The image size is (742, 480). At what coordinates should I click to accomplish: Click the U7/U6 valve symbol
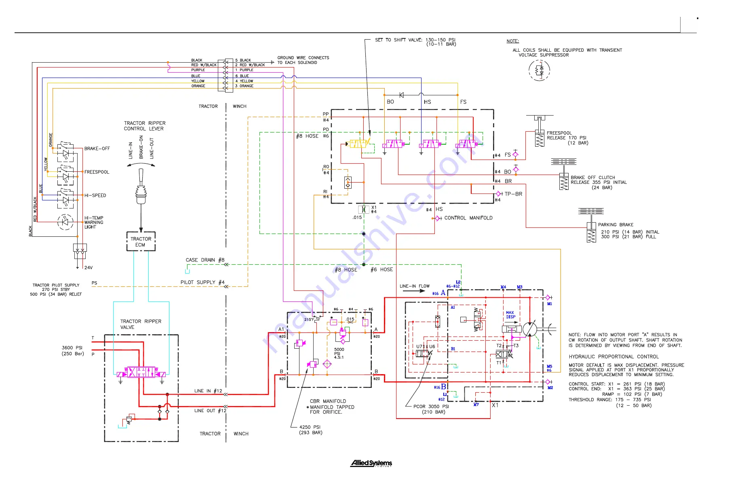424,354
